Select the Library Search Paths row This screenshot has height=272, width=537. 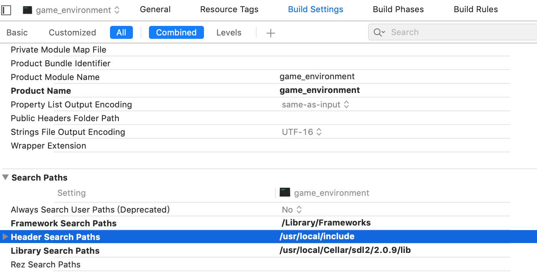click(55, 251)
